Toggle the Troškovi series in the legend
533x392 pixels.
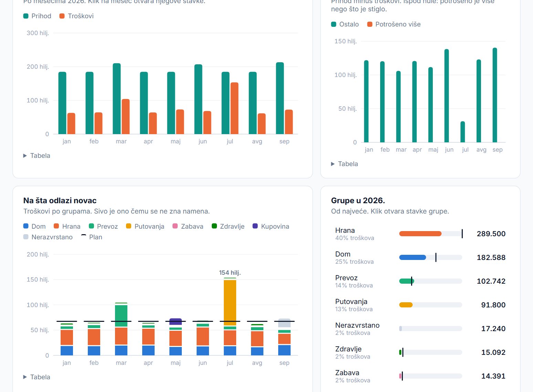pyautogui.click(x=76, y=16)
